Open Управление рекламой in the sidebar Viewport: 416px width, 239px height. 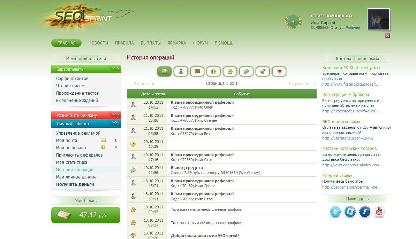pyautogui.click(x=78, y=133)
